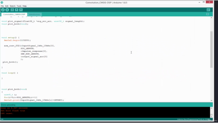This screenshot has width=218, height=123.
Task: Click the 'CPU reset.' console line
Action: click(x=7, y=113)
